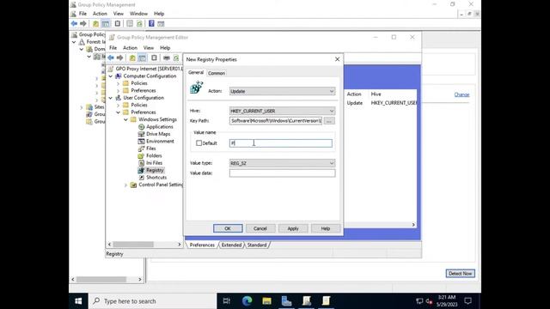Collapse Preferences under User Configuration
This screenshot has width=550, height=309.
click(x=119, y=112)
